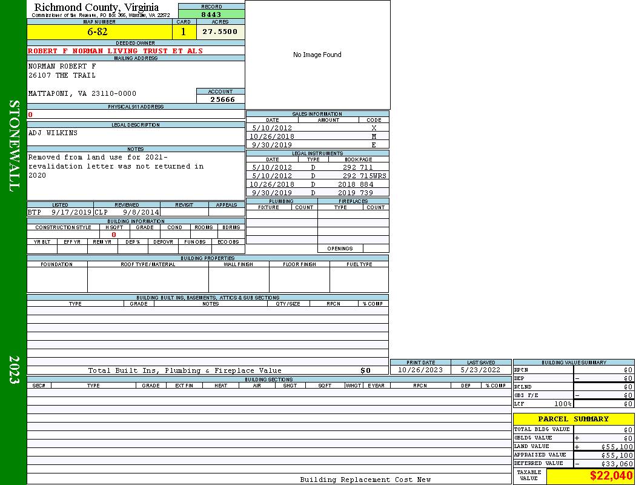Click the account number 25666
The width and height of the screenshot is (636, 485).
point(222,99)
